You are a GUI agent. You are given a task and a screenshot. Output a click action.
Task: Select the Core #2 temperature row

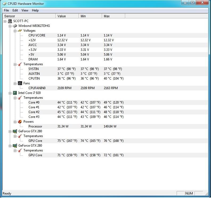[34, 112]
